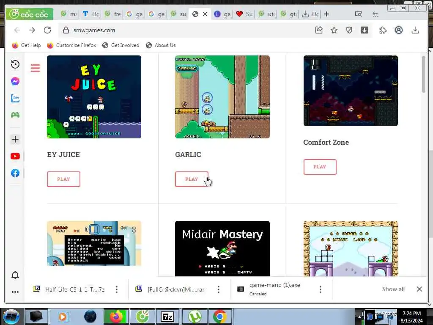Switch to the 'utc' tab
Viewport: 433px width, 325px height.
coord(266,14)
